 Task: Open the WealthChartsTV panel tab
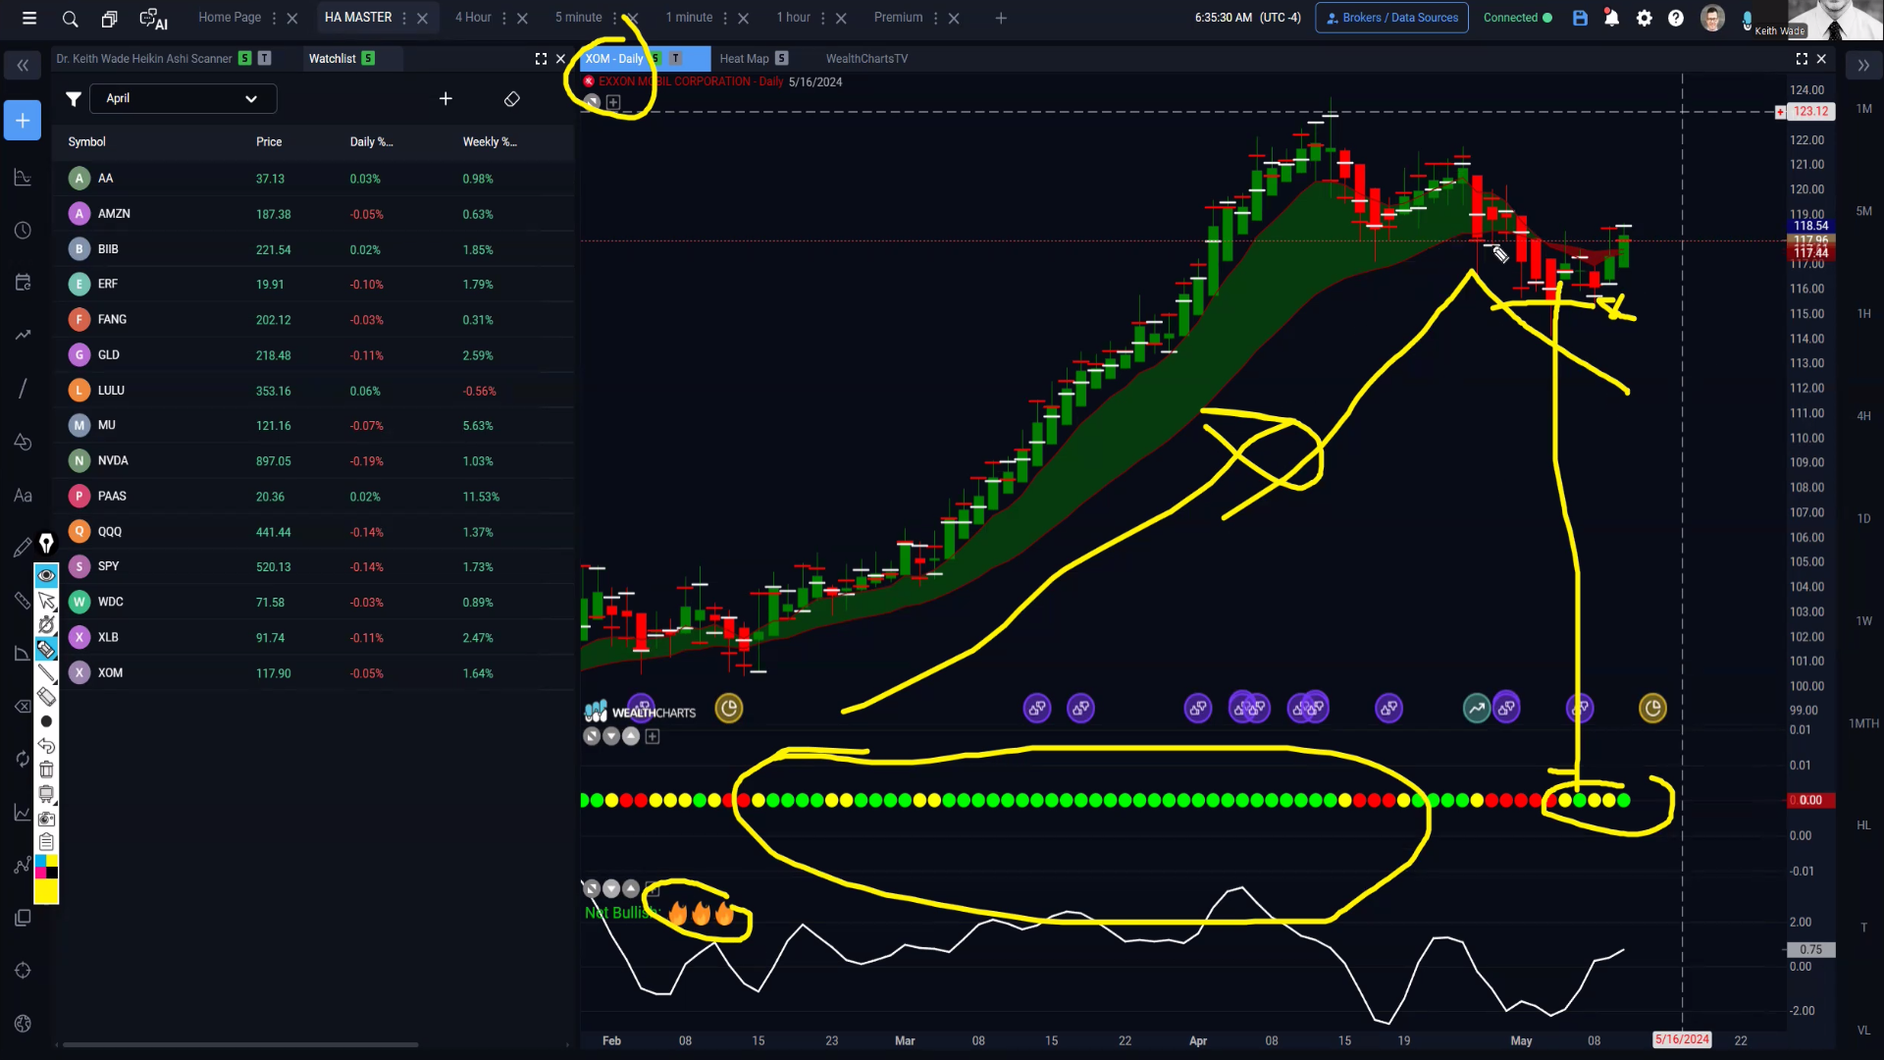(866, 59)
